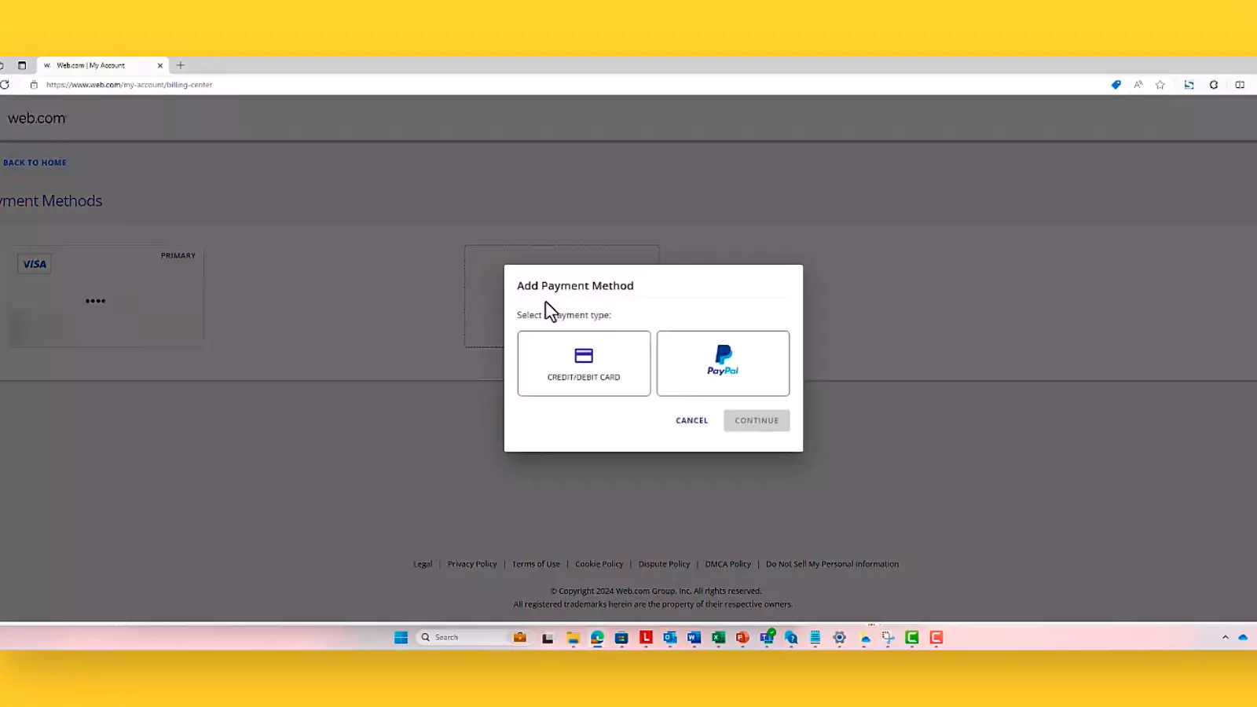This screenshot has width=1257, height=707.
Task: Open Excel from the taskbar
Action: (718, 638)
